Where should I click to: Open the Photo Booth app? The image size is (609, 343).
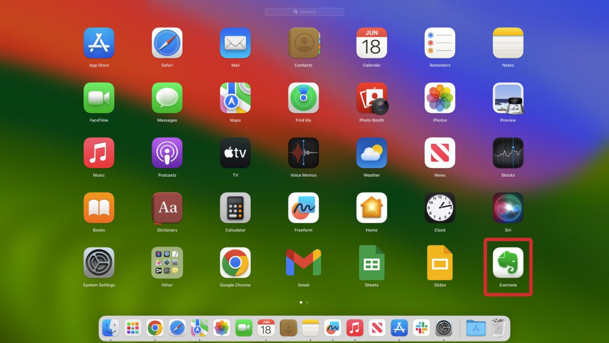(x=371, y=98)
